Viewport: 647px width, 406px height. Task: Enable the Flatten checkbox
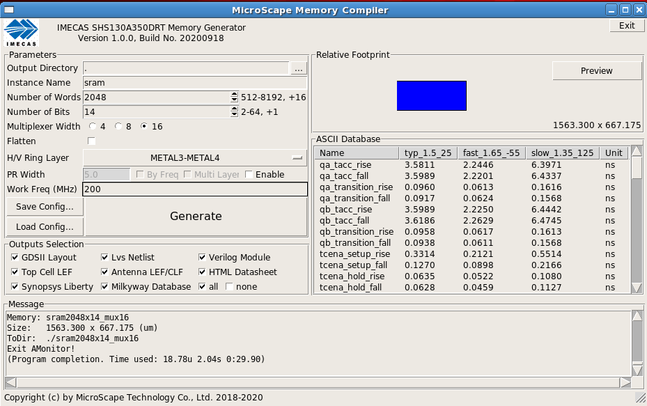coord(91,141)
